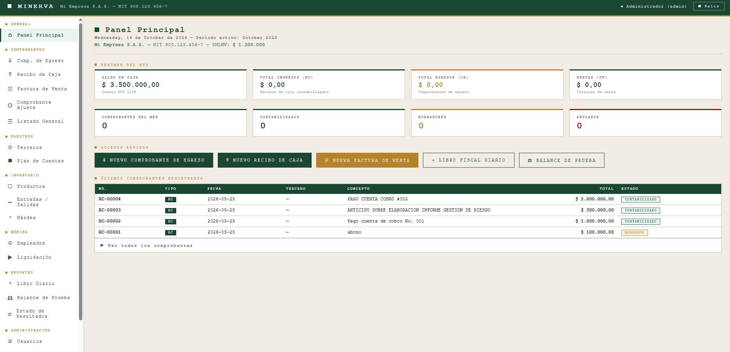Click the Comprobante Ajuste gear icon
730x352 pixels.
coord(10,105)
